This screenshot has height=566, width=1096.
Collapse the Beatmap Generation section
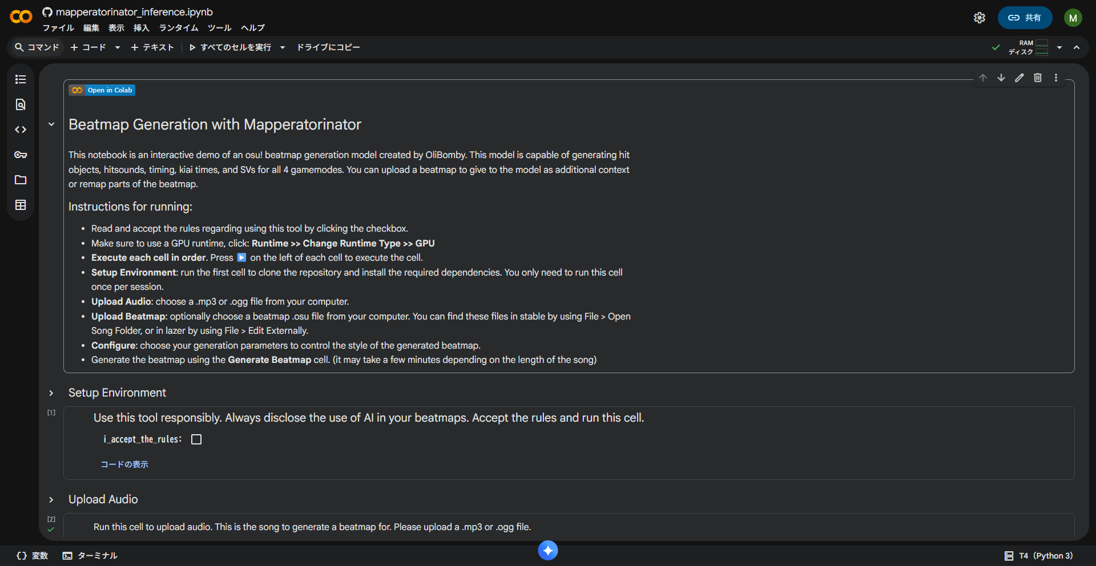point(51,124)
